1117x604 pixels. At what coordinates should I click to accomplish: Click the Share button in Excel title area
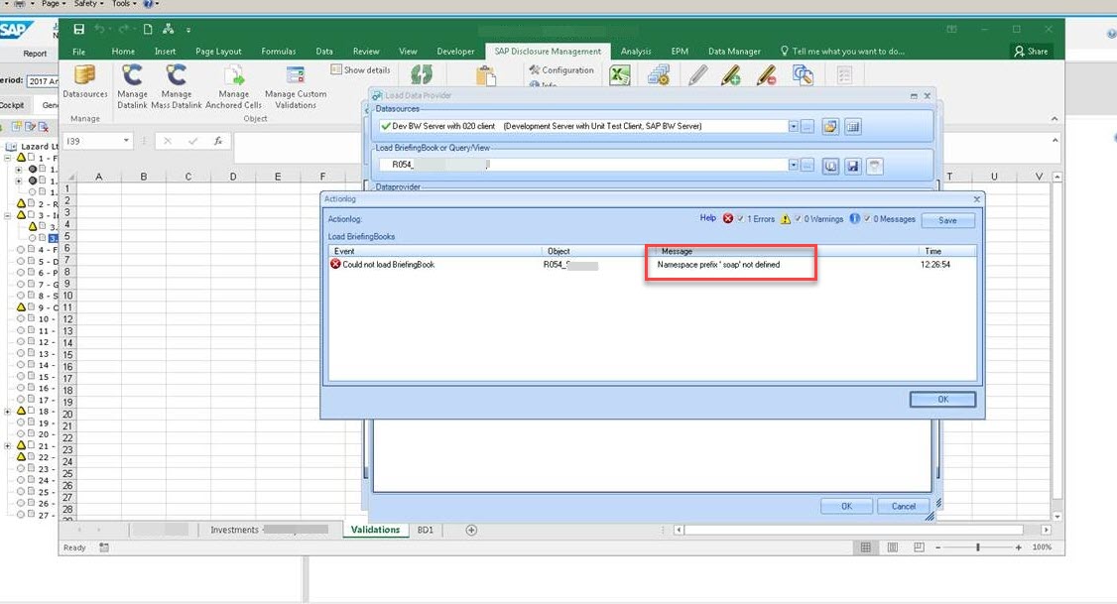point(1031,52)
